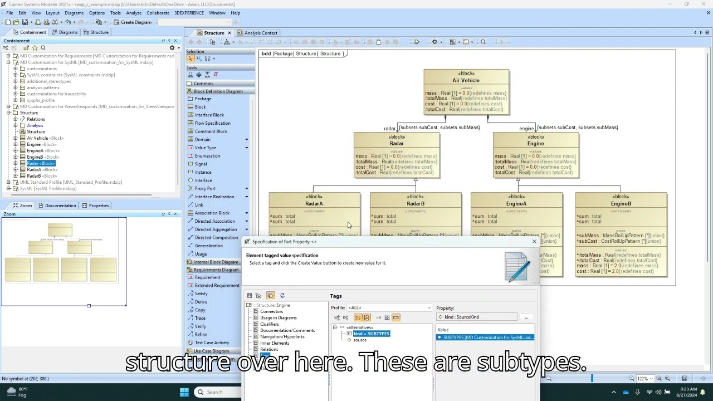The width and height of the screenshot is (713, 401).
Task: Switch to the Documentation tab
Action: 57,206
